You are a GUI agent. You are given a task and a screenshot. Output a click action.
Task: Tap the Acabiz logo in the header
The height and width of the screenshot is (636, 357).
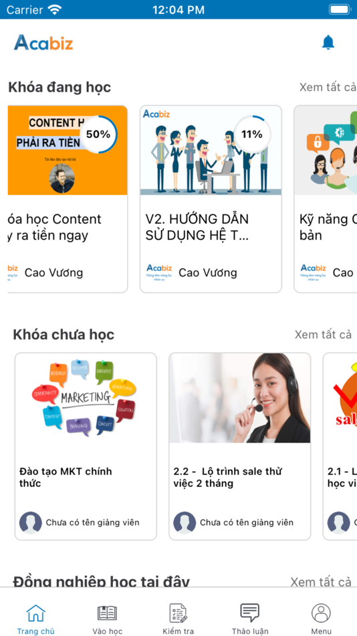43,43
